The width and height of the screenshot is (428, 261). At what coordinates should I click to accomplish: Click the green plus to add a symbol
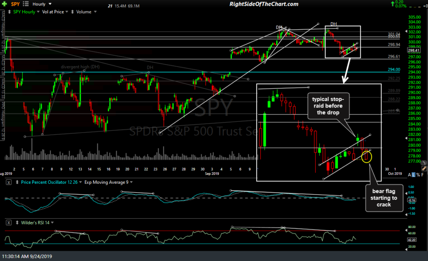[4, 4]
